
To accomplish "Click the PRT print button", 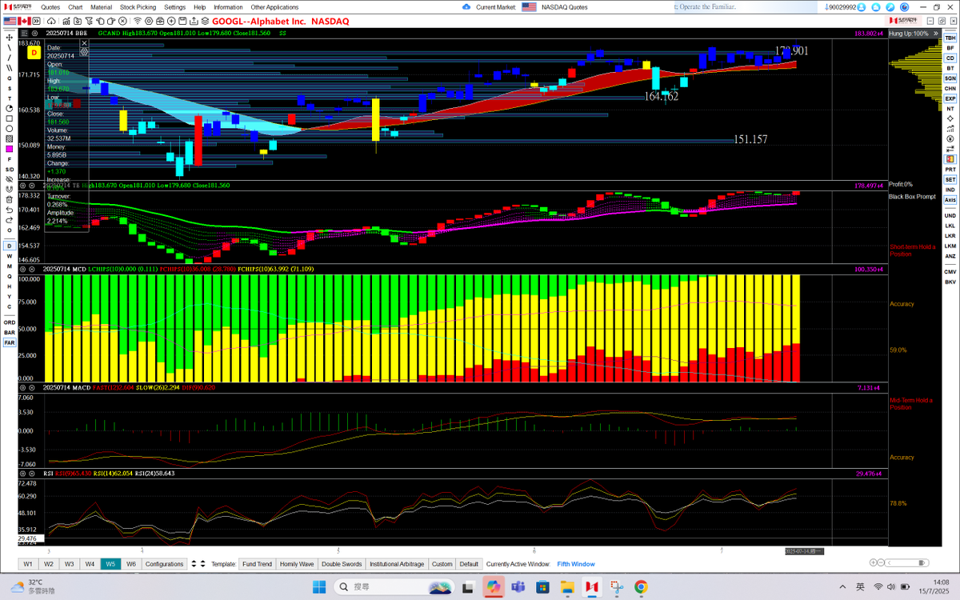I will (x=950, y=170).
